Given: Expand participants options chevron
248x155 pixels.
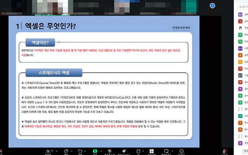Looking at the screenshot, I should click(57, 151).
